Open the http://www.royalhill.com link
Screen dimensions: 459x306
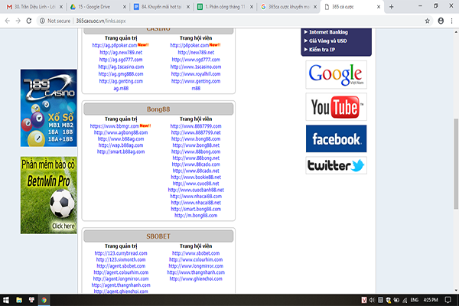pyautogui.click(x=196, y=74)
